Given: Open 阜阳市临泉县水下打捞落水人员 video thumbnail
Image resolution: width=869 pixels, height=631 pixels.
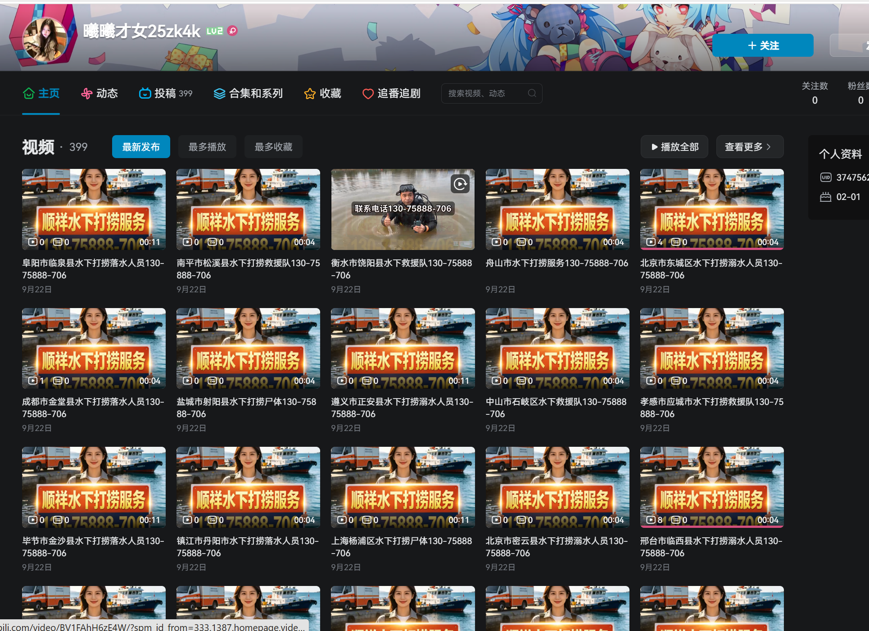Looking at the screenshot, I should pos(94,209).
